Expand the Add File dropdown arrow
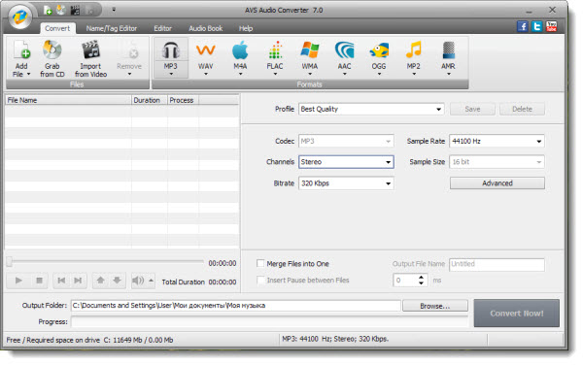Viewport: 583px width, 365px height. [x=28, y=75]
